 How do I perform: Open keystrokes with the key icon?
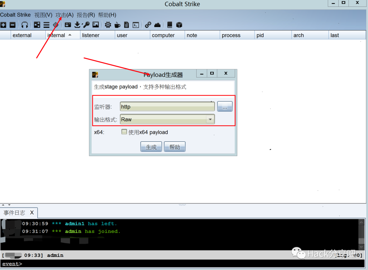tap(86, 25)
